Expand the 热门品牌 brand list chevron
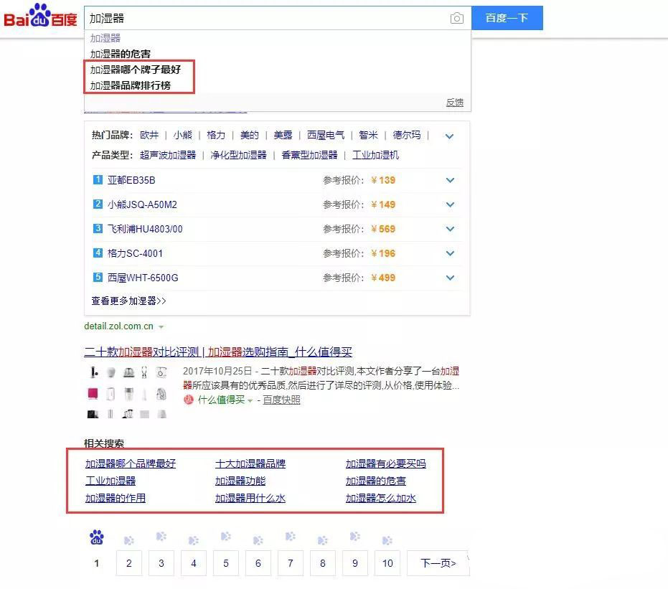This screenshot has height=589, width=668. (450, 136)
